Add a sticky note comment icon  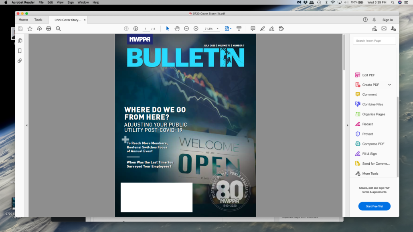(253, 28)
